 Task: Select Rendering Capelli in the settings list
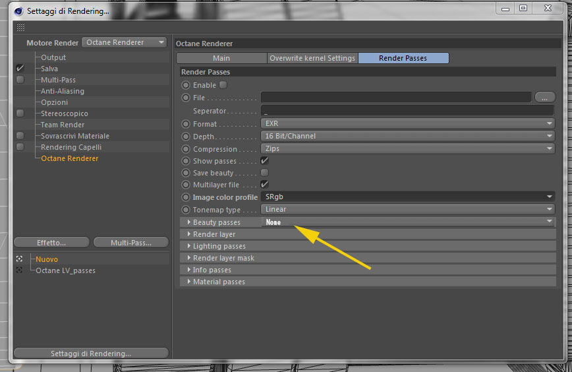71,147
